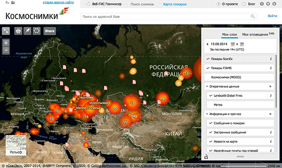Toggle the Экстренные сообщения layer
The image size is (282, 168).
pos(211,132)
